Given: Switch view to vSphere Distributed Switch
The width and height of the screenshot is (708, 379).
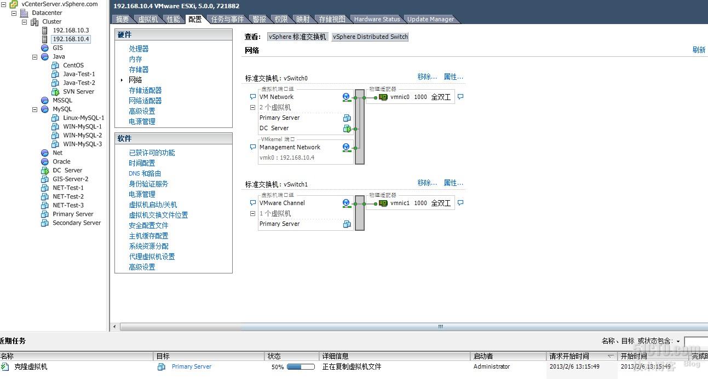Looking at the screenshot, I should [x=370, y=37].
